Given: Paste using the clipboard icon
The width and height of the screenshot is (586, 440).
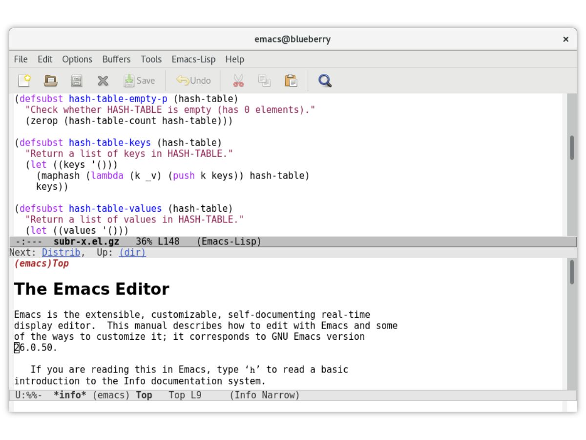Looking at the screenshot, I should point(291,80).
